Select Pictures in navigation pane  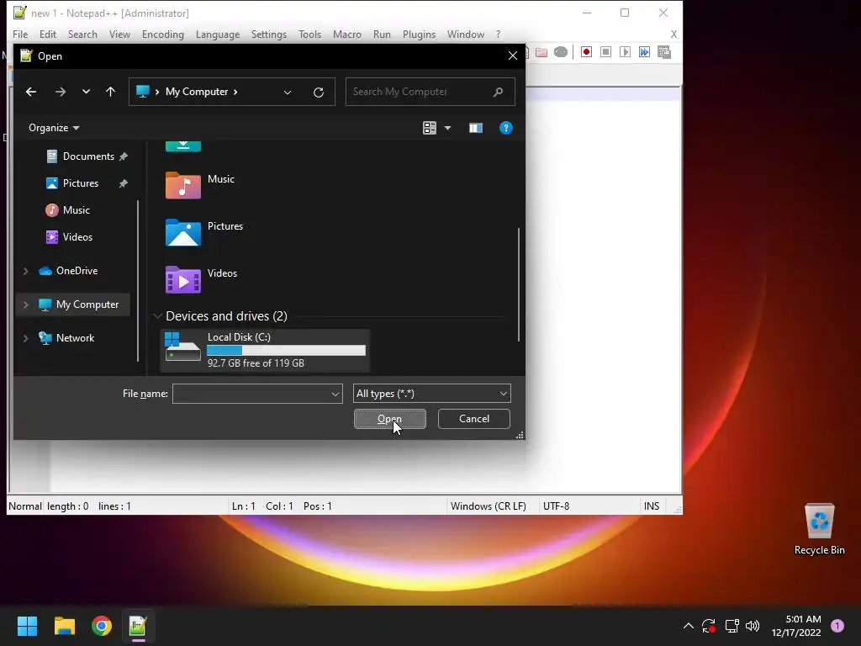pyautogui.click(x=80, y=183)
